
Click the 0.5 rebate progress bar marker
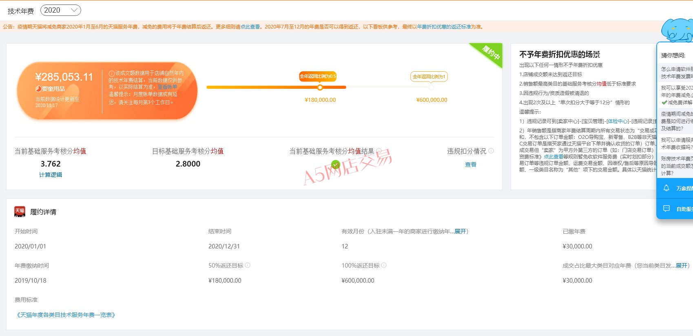click(x=320, y=87)
